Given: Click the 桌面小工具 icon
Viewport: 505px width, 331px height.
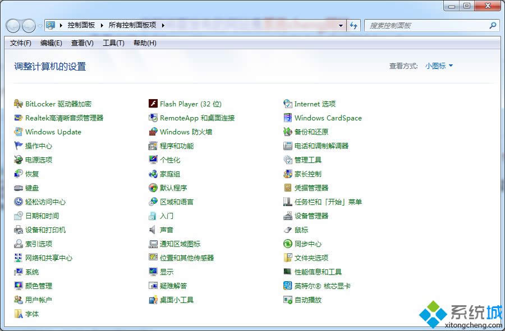Looking at the screenshot, I should 153,300.
